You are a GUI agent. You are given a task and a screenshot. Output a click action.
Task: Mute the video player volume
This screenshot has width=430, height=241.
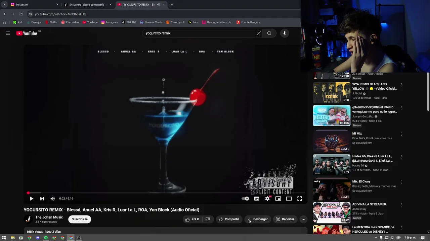coord(53,198)
